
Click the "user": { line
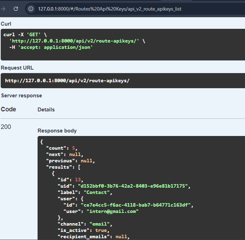[x=71, y=199]
